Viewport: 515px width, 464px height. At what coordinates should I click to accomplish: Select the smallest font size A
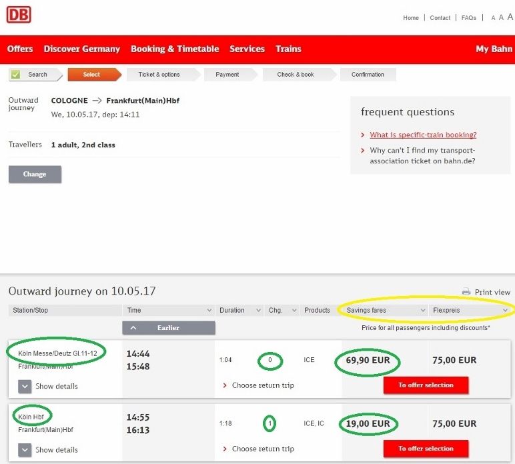(x=493, y=18)
